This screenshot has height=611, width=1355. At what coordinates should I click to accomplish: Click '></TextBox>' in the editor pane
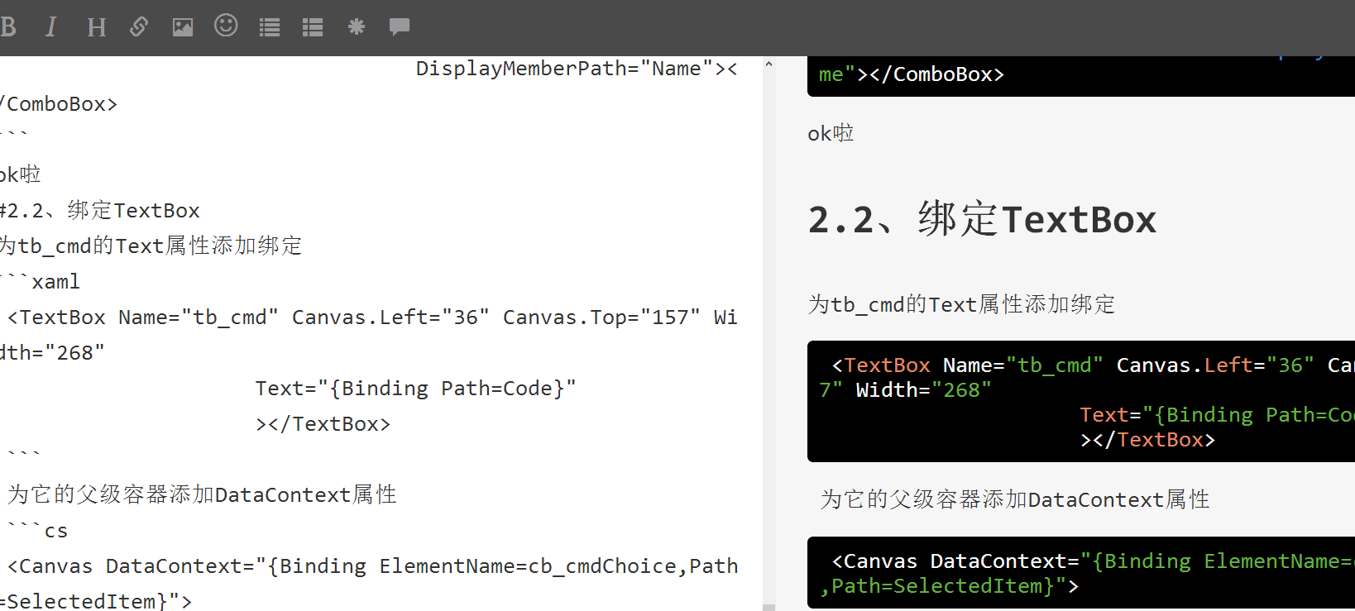coord(323,424)
